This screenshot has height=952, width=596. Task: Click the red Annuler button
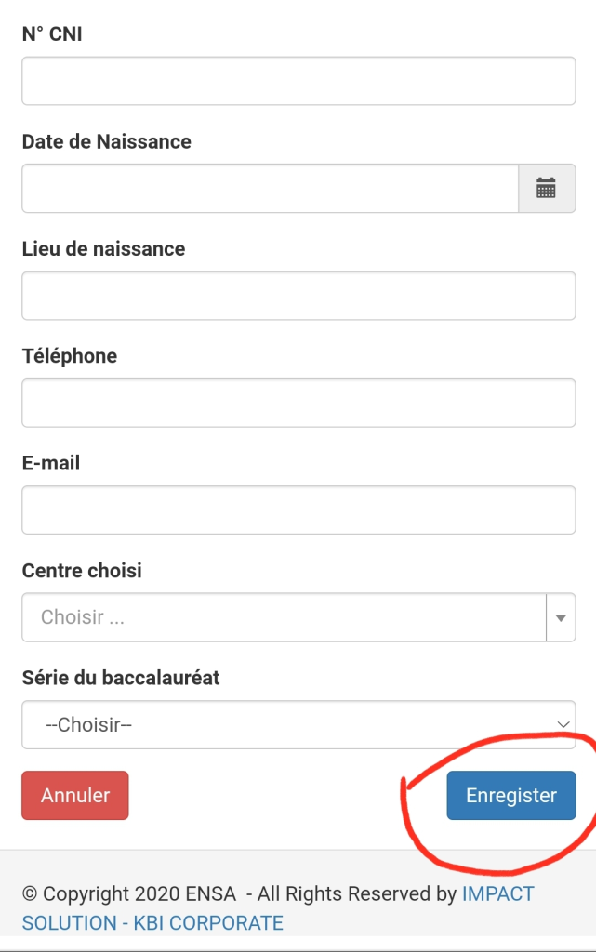[75, 796]
